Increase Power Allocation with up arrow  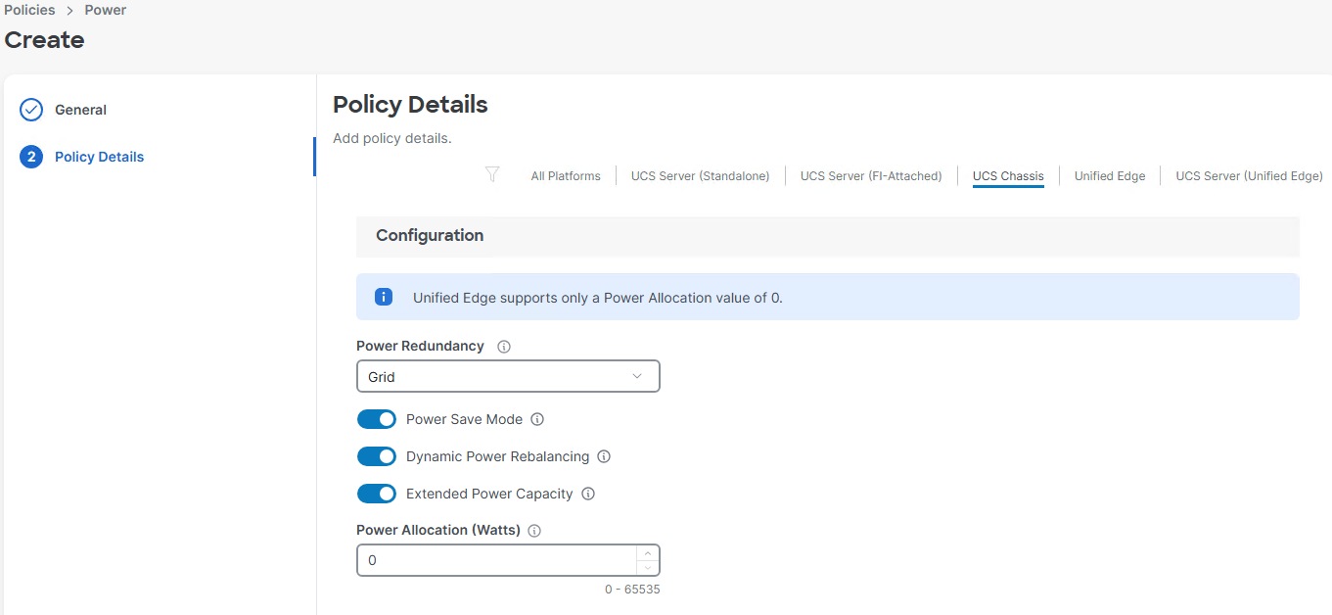pyautogui.click(x=648, y=553)
